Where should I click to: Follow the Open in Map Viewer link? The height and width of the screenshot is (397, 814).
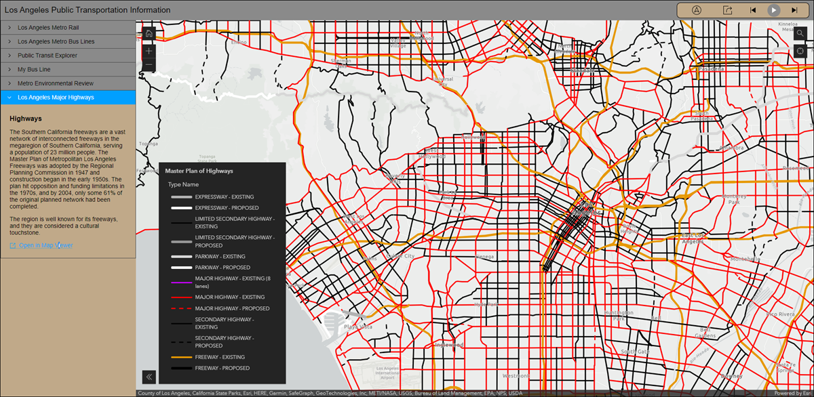click(45, 245)
